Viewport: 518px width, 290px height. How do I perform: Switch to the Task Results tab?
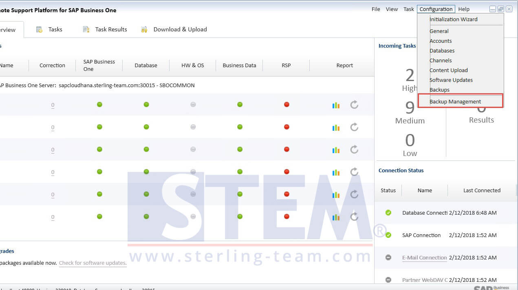[111, 29]
